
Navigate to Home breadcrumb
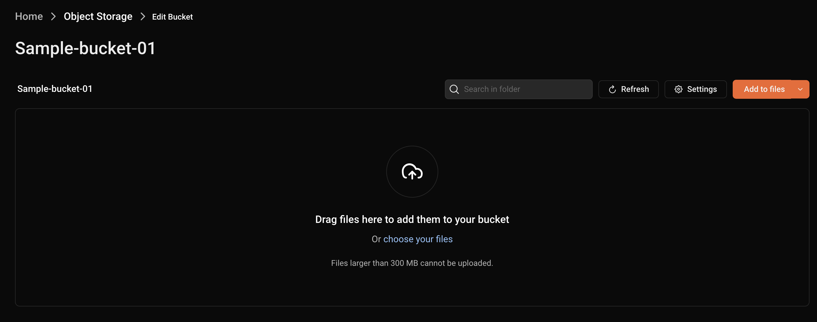click(29, 16)
